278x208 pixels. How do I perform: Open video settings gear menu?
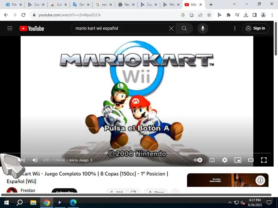coord(225,160)
